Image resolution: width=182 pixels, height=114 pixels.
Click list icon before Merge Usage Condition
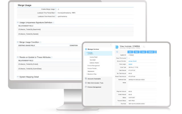coord(18,42)
